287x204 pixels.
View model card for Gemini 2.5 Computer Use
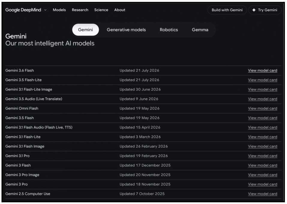pos(263,194)
